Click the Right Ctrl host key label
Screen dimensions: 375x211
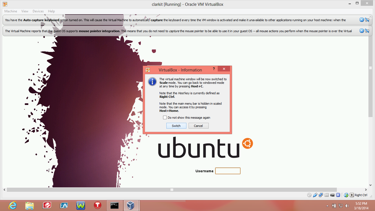(361, 195)
